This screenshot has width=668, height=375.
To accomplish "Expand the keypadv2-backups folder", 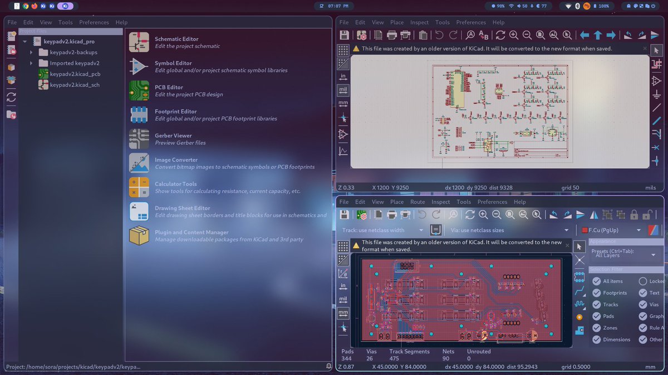I will coord(32,52).
